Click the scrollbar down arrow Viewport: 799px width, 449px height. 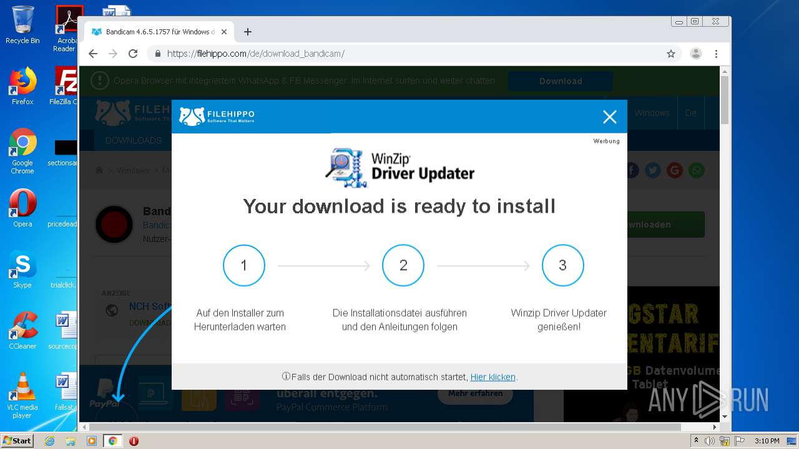(x=725, y=417)
